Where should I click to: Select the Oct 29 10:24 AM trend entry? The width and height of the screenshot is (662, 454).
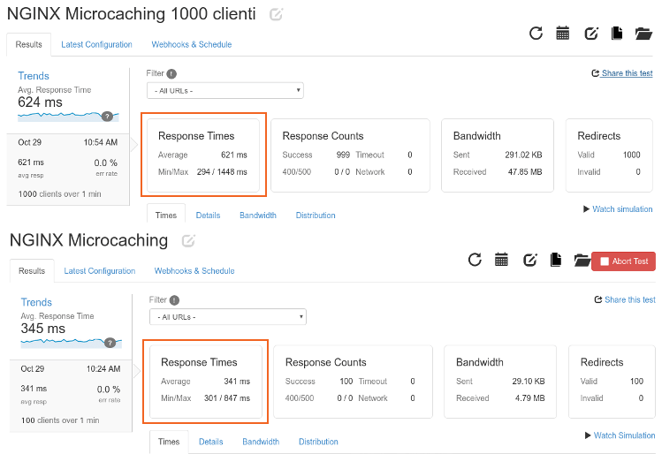(71, 397)
